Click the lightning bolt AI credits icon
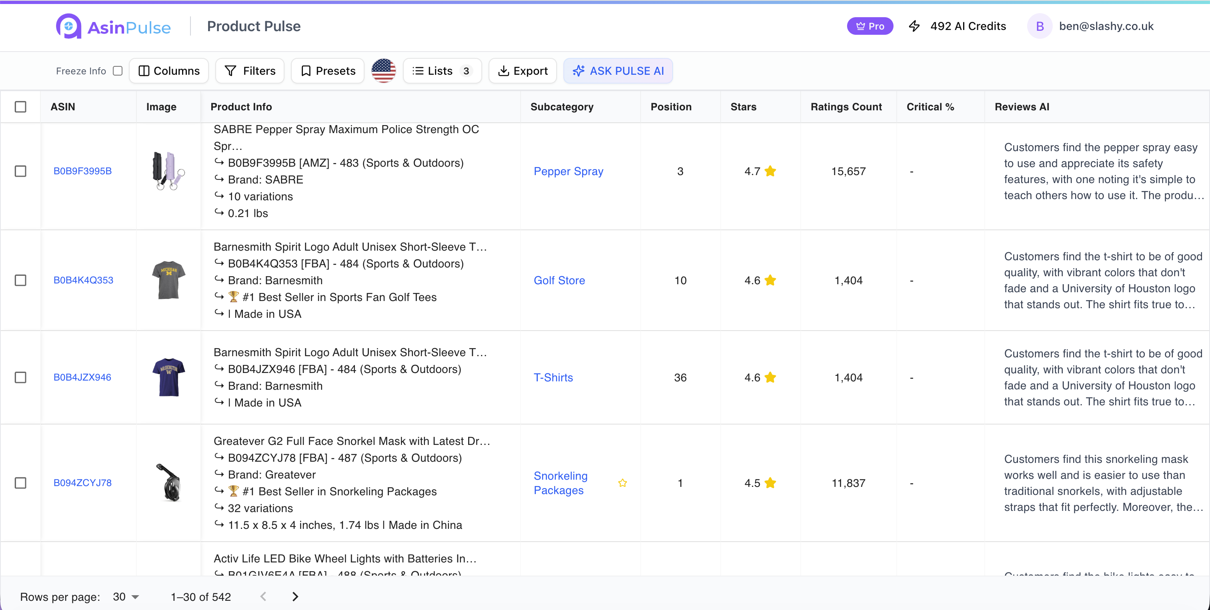The width and height of the screenshot is (1210, 610). pyautogui.click(x=914, y=26)
